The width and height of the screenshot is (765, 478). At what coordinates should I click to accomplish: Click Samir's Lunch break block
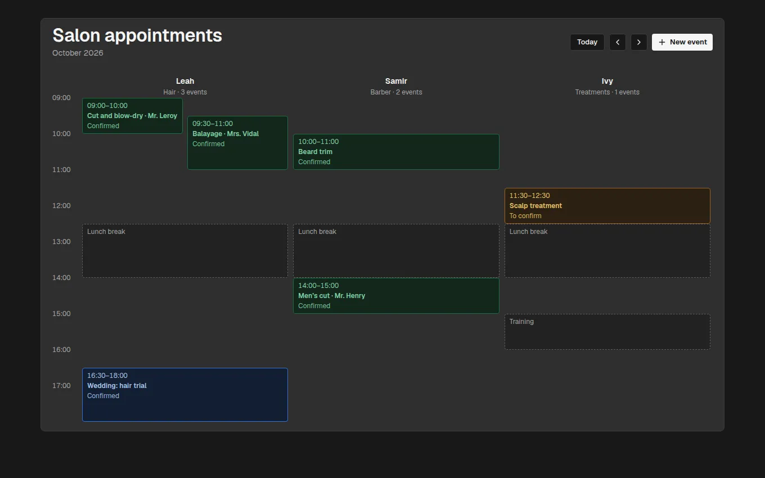(396, 251)
